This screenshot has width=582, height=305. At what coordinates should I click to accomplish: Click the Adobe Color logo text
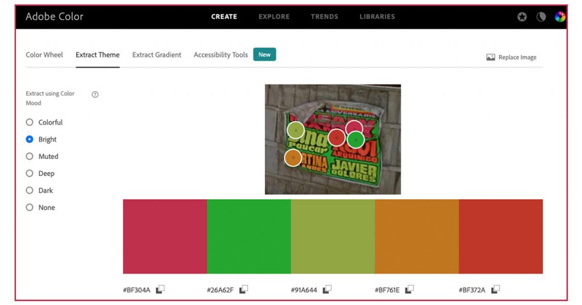click(55, 17)
